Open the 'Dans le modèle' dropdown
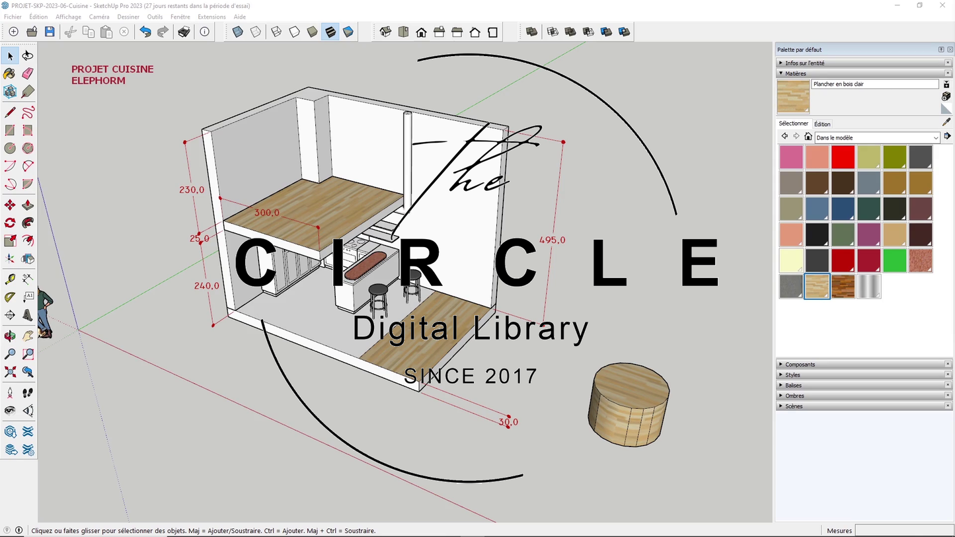This screenshot has width=955, height=537. point(876,137)
